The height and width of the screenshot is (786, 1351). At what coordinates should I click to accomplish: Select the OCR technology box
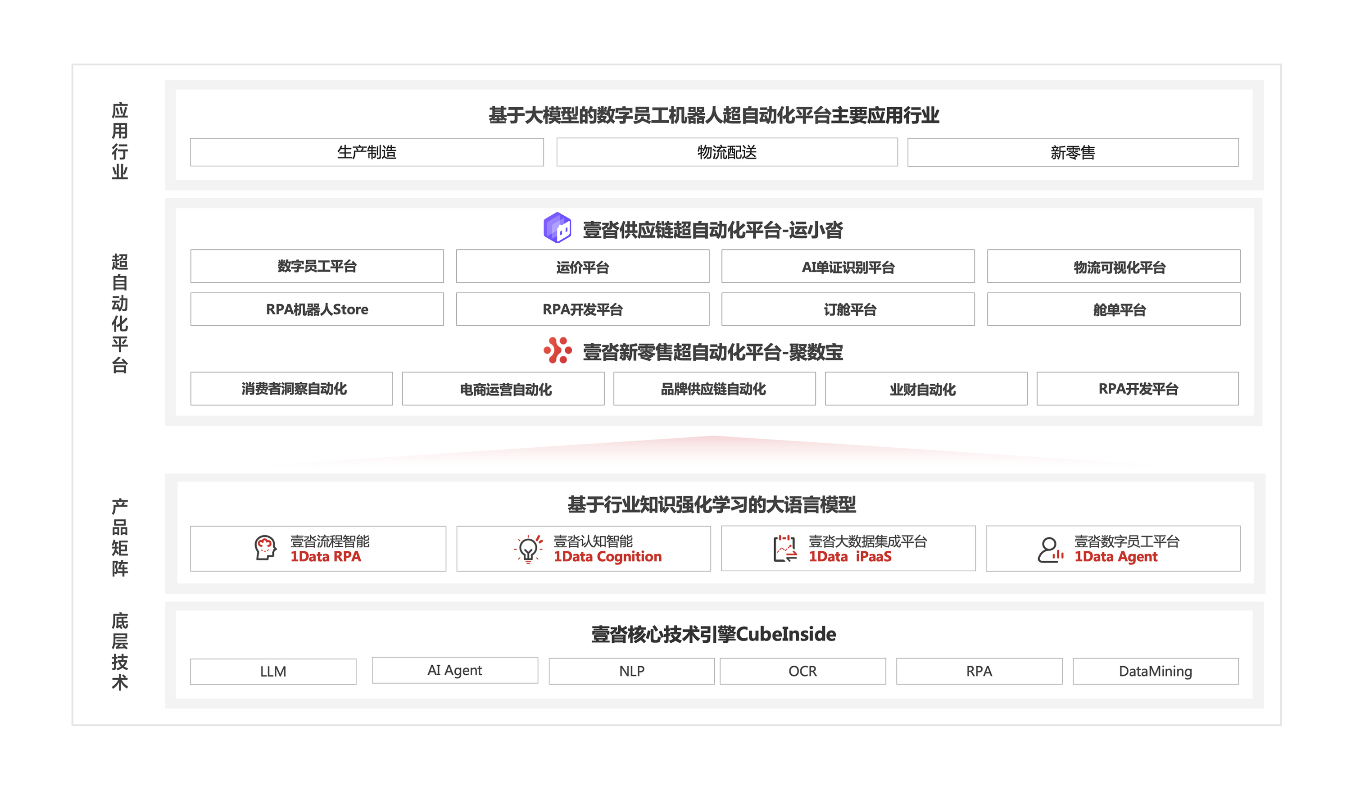pos(802,671)
